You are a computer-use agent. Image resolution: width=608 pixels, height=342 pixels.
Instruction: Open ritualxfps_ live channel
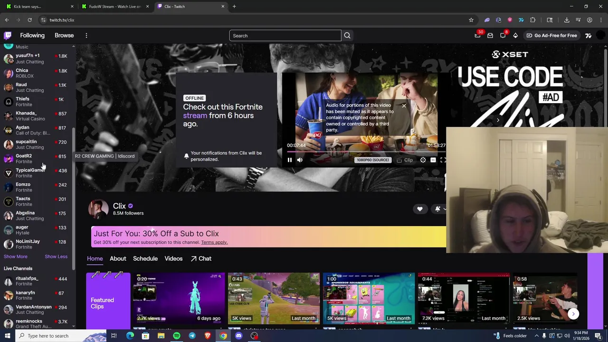[x=36, y=281]
